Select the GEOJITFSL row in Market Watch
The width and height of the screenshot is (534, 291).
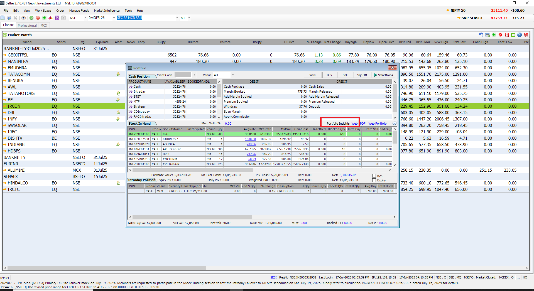coord(266,55)
